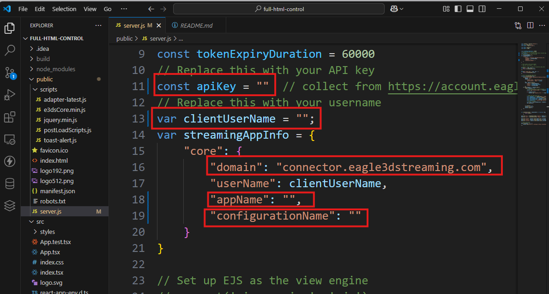This screenshot has height=294, width=549.
Task: Toggle the secondary side bar
Action: point(482,9)
